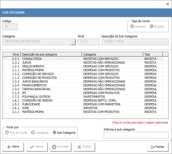The width and height of the screenshot is (172, 154).
Task: Select the TARIFAS BANCÁRIAS row
Action: point(83,89)
